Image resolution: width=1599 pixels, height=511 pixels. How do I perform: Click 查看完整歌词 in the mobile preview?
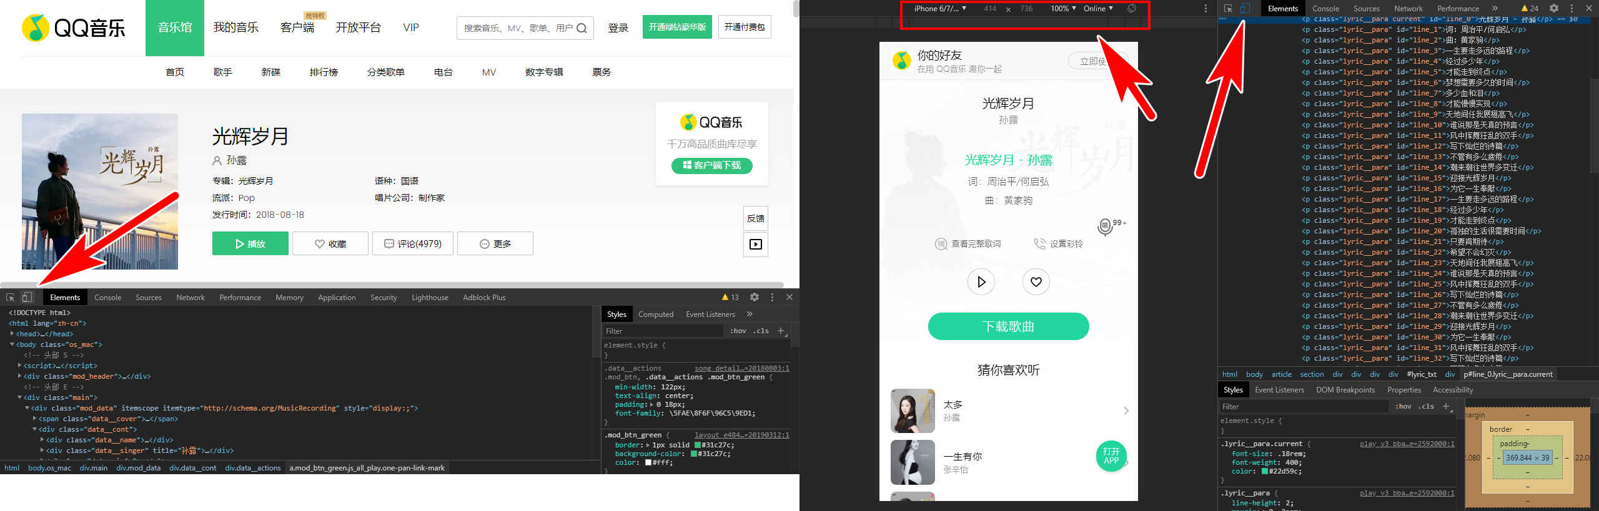tap(968, 244)
